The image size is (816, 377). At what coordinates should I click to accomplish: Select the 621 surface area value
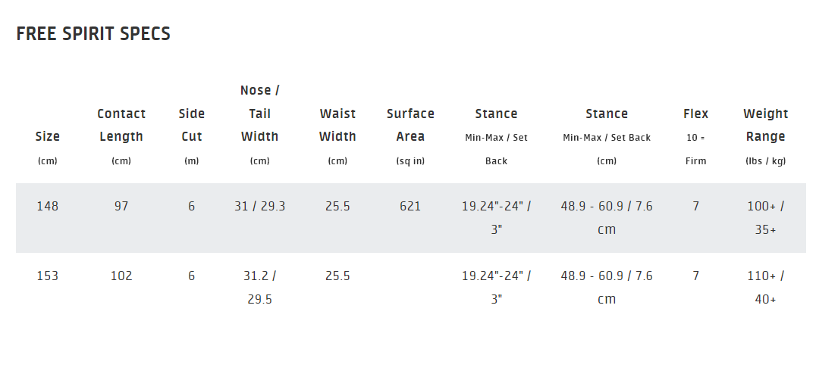[x=410, y=206]
